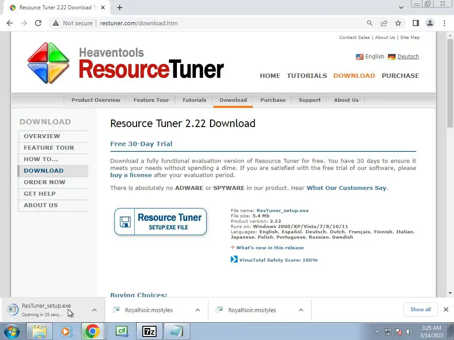Open 7-Zip from the taskbar
454x340 pixels.
(149, 331)
